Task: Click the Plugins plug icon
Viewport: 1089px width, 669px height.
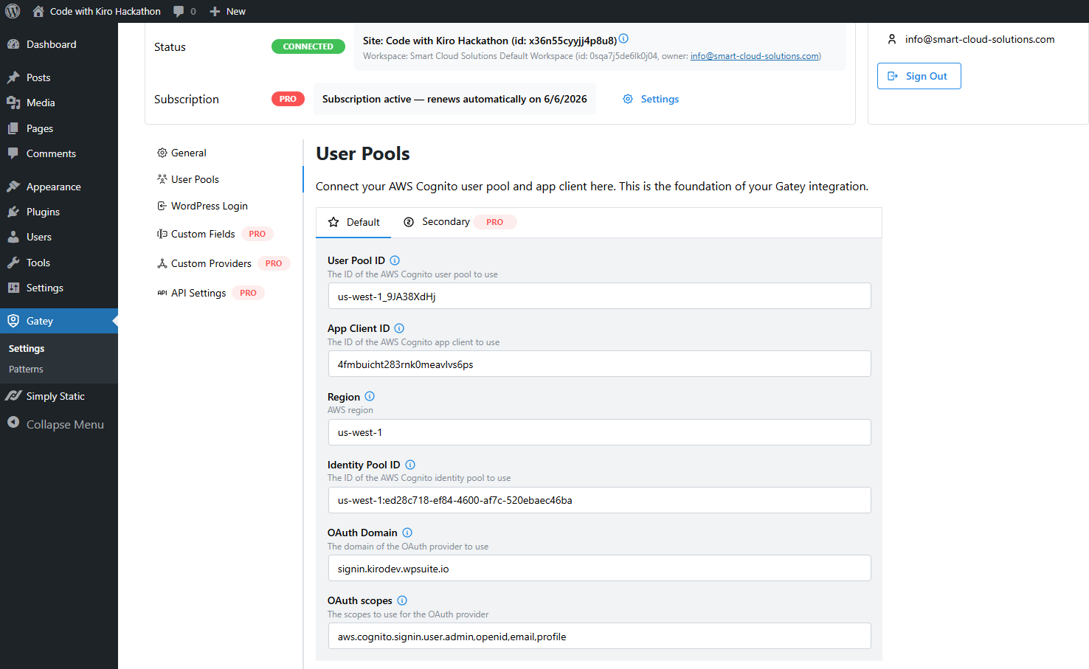Action: (13, 212)
